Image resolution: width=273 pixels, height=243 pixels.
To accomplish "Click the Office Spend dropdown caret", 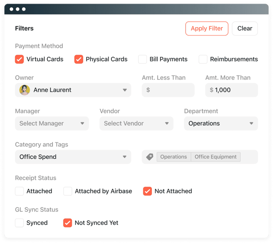I will pyautogui.click(x=125, y=157).
